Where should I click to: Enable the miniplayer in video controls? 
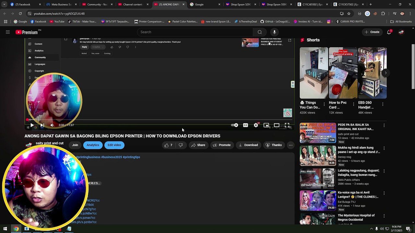(266, 125)
